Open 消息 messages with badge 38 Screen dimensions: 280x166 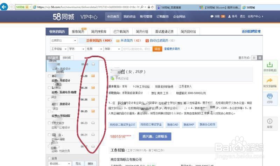point(218,16)
